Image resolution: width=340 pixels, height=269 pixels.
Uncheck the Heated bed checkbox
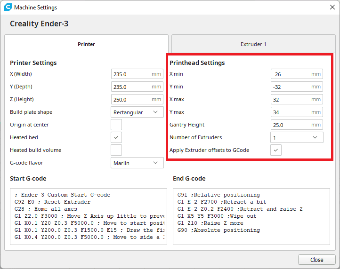tap(116, 137)
